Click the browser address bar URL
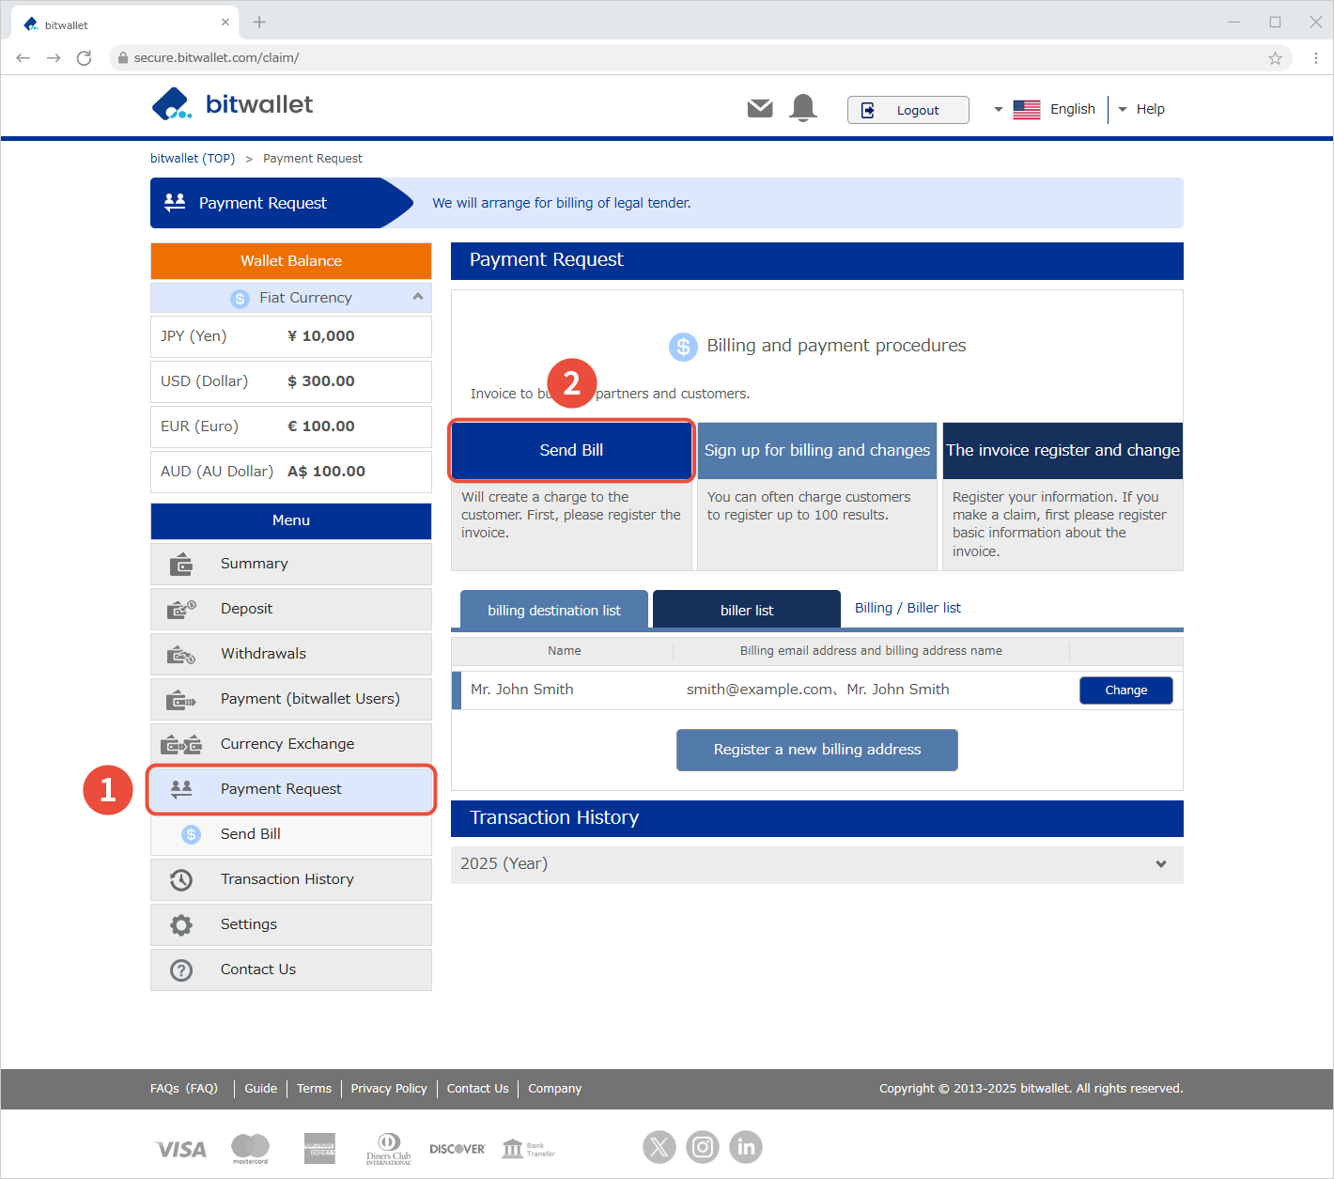This screenshot has height=1179, width=1334. [216, 58]
